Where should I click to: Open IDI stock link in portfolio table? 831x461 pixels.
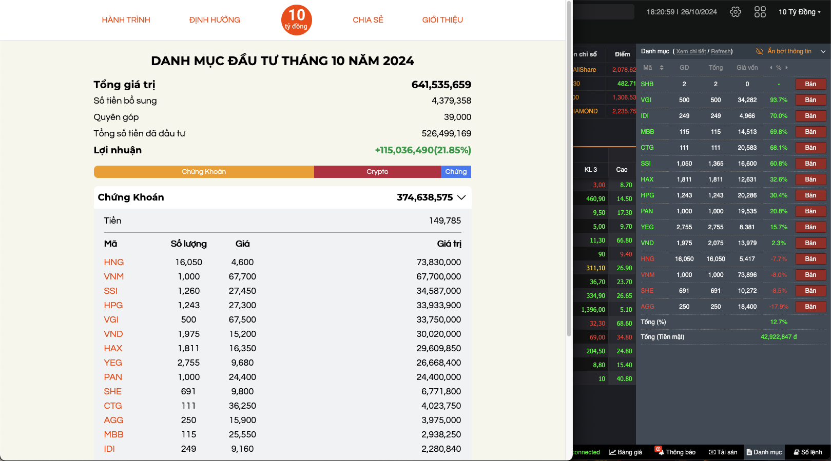(109, 449)
